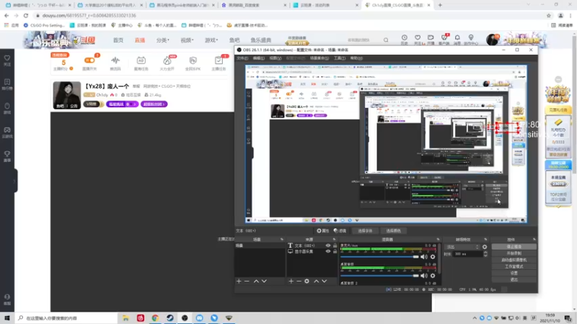Image resolution: width=577 pixels, height=324 pixels.
Task: Open the 推流码 waveform icon
Action: [x=115, y=63]
